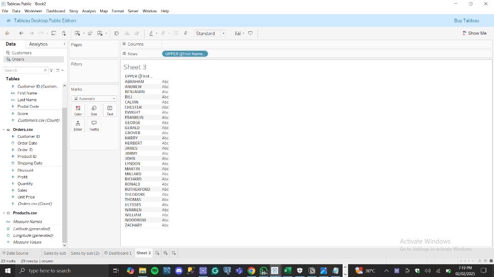Click the Save workbook toolbar icon
494x277 pixels.
coord(54,33)
